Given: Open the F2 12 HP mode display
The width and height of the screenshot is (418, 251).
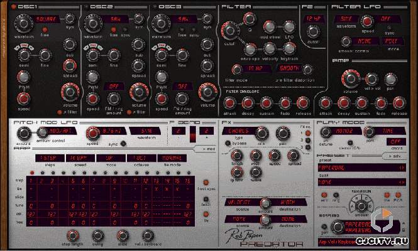Looking at the screenshot, I should pyautogui.click(x=313, y=19).
